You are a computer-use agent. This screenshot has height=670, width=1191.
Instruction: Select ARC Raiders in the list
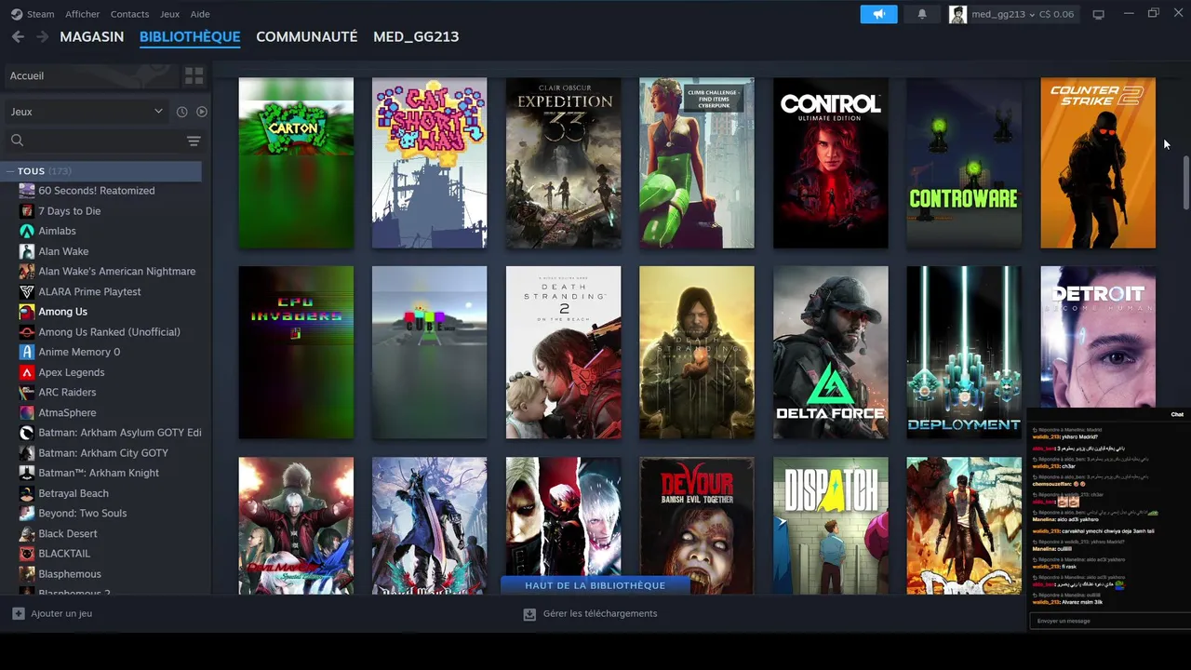pos(67,393)
